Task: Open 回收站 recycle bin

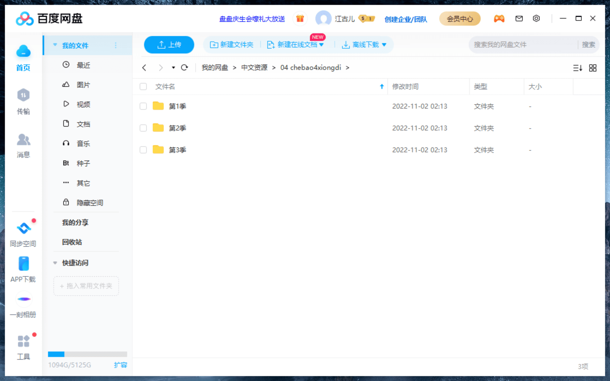Action: point(72,242)
